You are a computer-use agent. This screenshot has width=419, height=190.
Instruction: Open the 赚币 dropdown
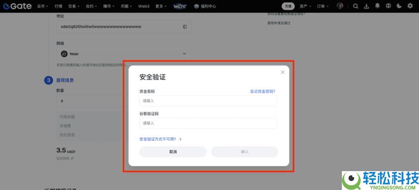pyautogui.click(x=109, y=6)
